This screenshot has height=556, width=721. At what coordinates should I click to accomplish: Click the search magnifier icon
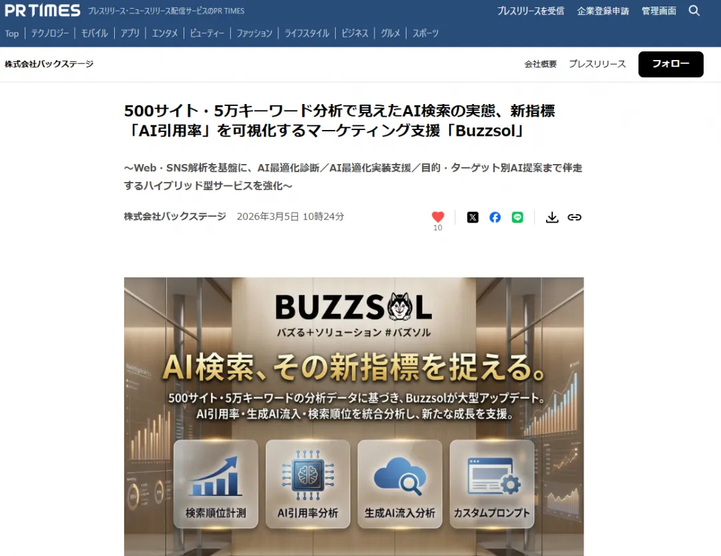coord(694,11)
